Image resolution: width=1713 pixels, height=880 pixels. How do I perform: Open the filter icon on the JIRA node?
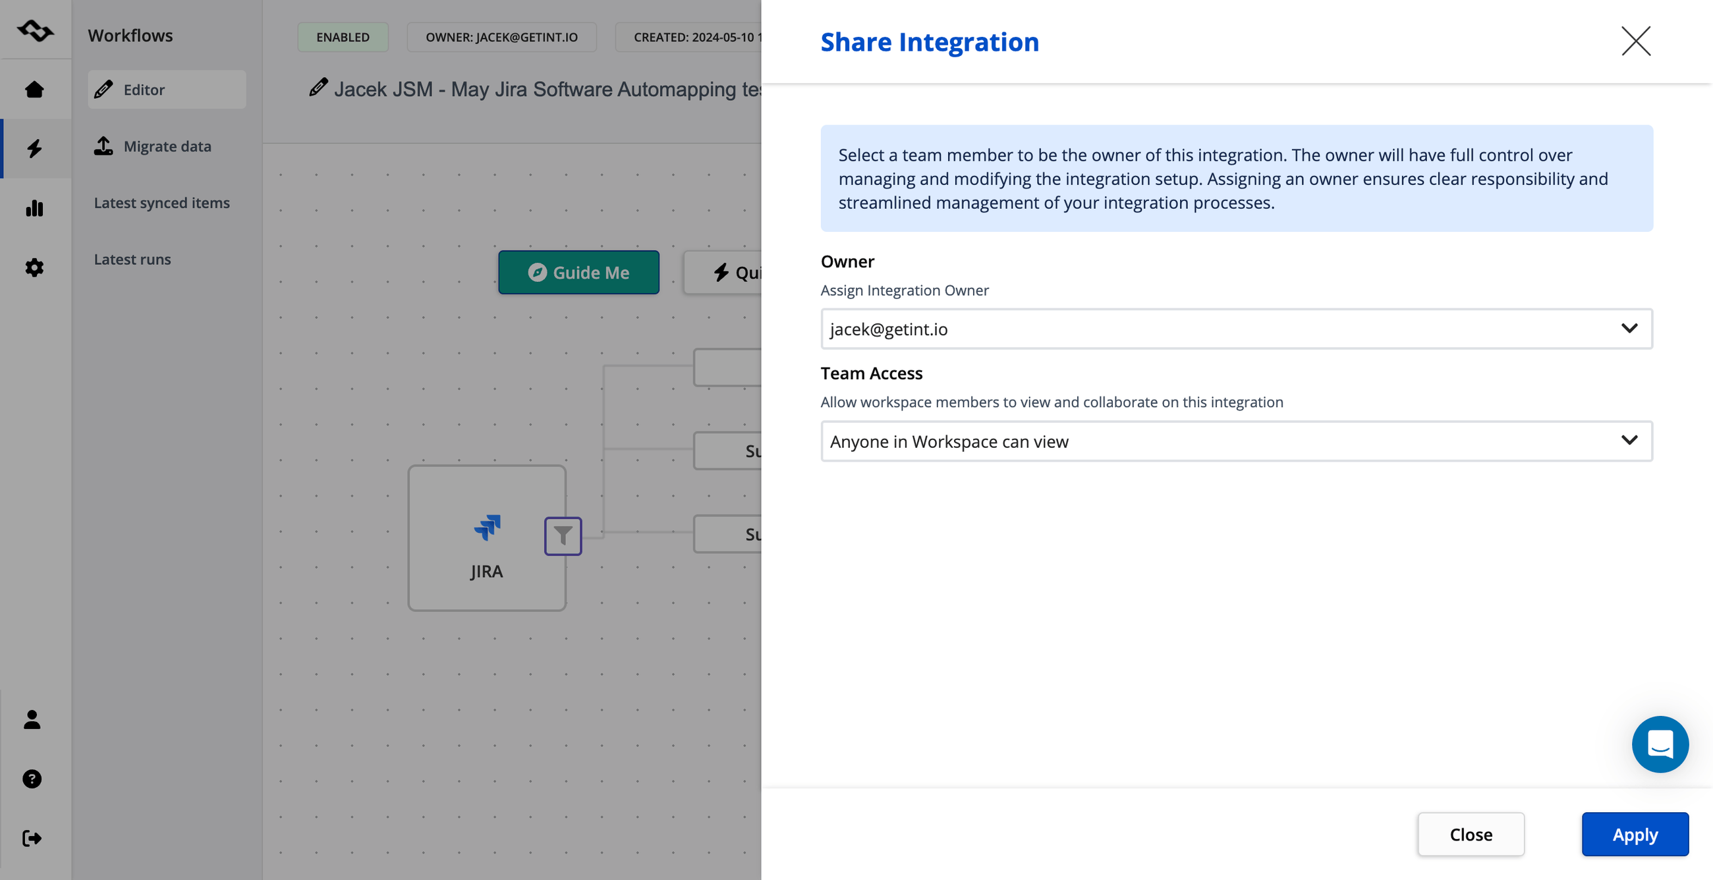[x=563, y=536]
